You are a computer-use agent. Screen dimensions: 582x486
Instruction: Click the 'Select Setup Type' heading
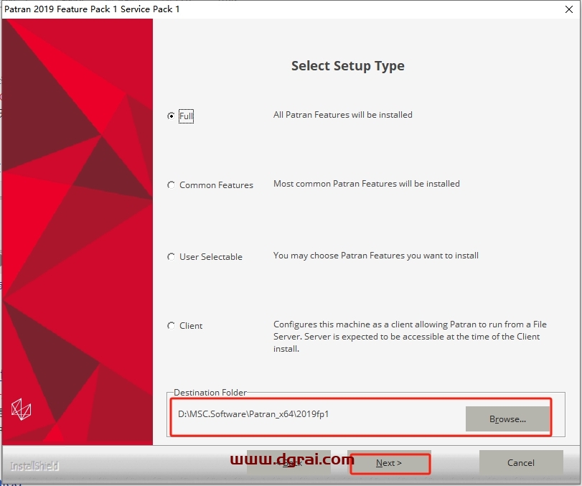348,66
